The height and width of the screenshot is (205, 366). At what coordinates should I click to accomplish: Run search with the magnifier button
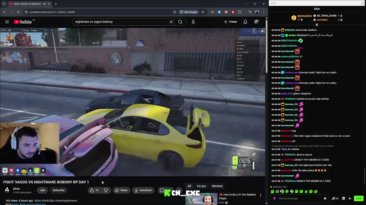180,22
